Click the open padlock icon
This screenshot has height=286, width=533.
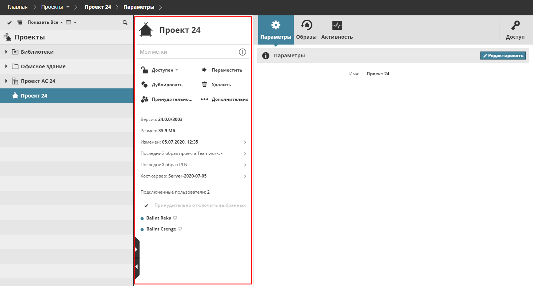tap(145, 70)
